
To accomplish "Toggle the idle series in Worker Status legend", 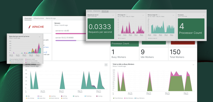I will (x=28, y=96).
